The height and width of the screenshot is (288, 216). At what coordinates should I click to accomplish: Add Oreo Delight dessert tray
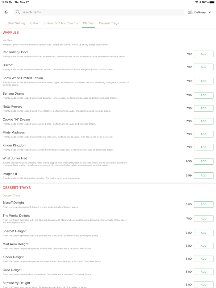click(x=203, y=272)
